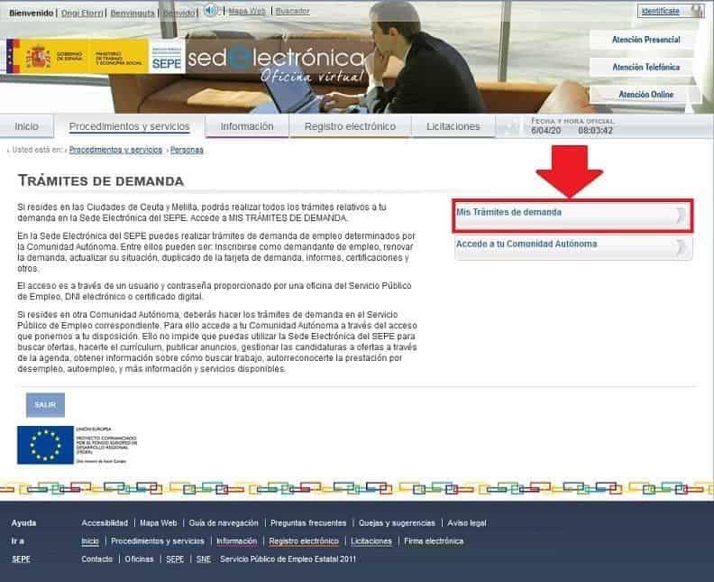This screenshot has width=714, height=582.
Task: Click the Trámites de demanda heading
Action: (x=101, y=181)
